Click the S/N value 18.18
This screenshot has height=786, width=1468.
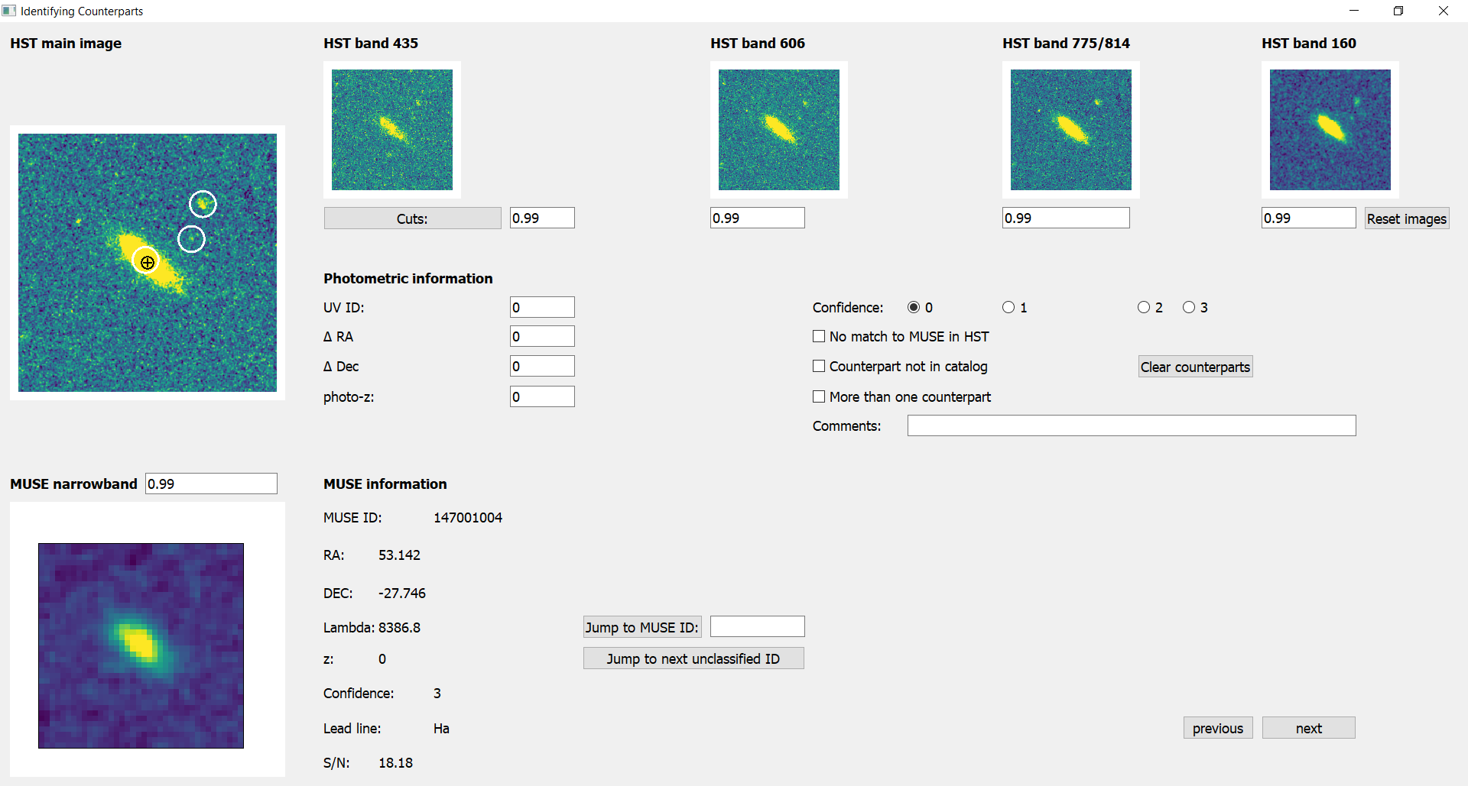point(395,762)
